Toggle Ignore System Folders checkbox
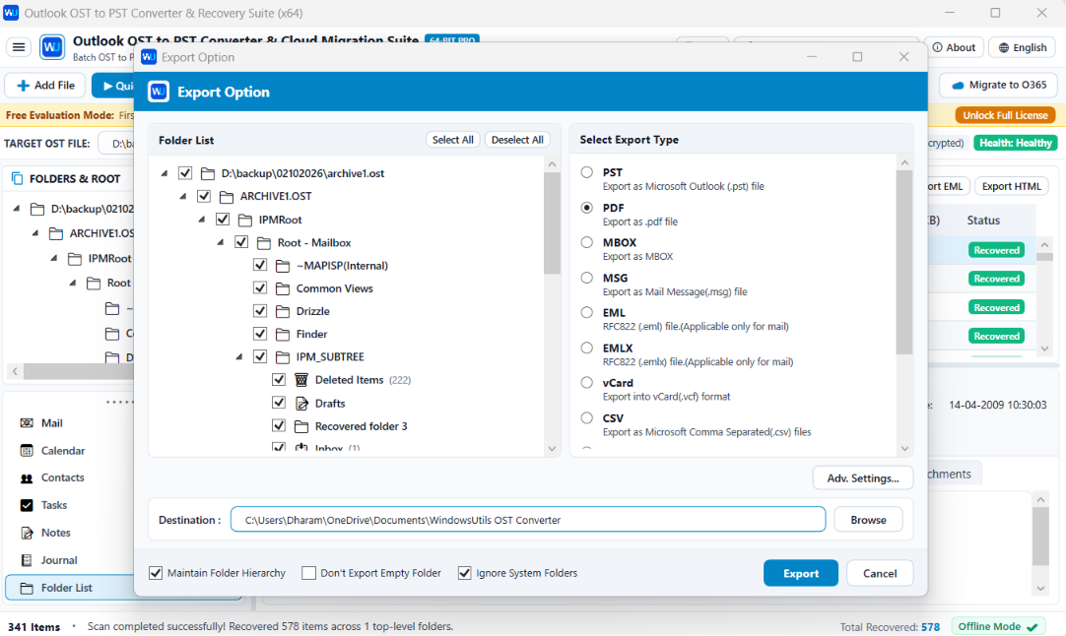Screen dimensions: 1066x636 tap(464, 573)
